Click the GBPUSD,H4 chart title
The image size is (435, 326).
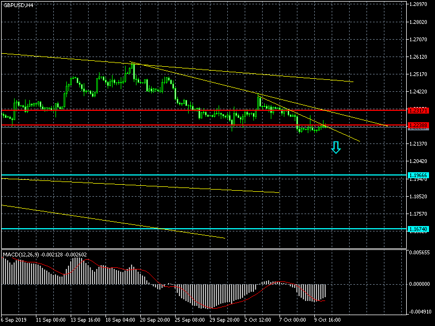tap(17, 5)
